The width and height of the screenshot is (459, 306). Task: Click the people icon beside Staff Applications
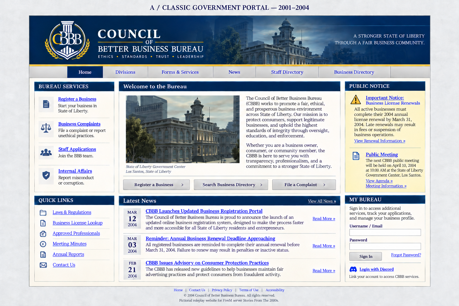pos(46,152)
